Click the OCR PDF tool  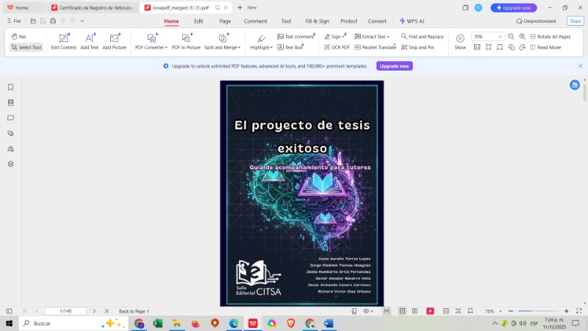pos(336,47)
